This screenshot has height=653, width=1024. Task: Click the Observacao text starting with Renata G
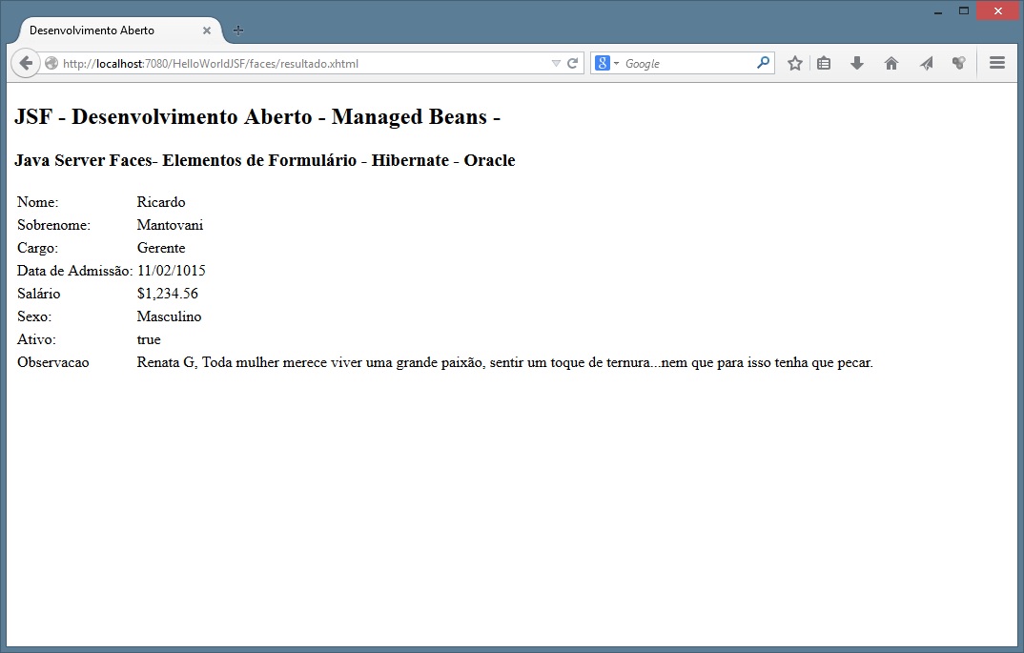[504, 362]
